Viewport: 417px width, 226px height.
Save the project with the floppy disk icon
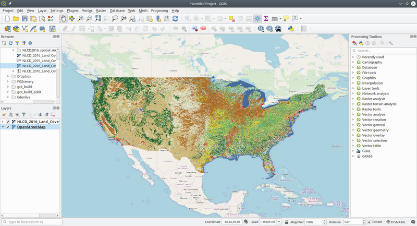pos(24,19)
